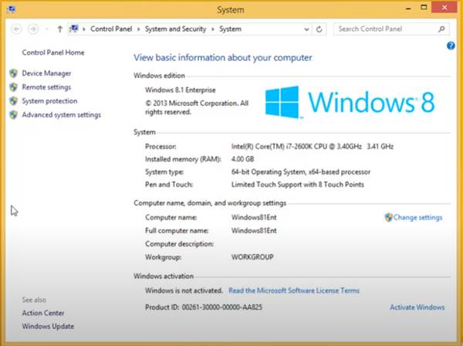463x346 pixels.
Task: Click the shield icon beside Change settings
Action: (x=389, y=218)
